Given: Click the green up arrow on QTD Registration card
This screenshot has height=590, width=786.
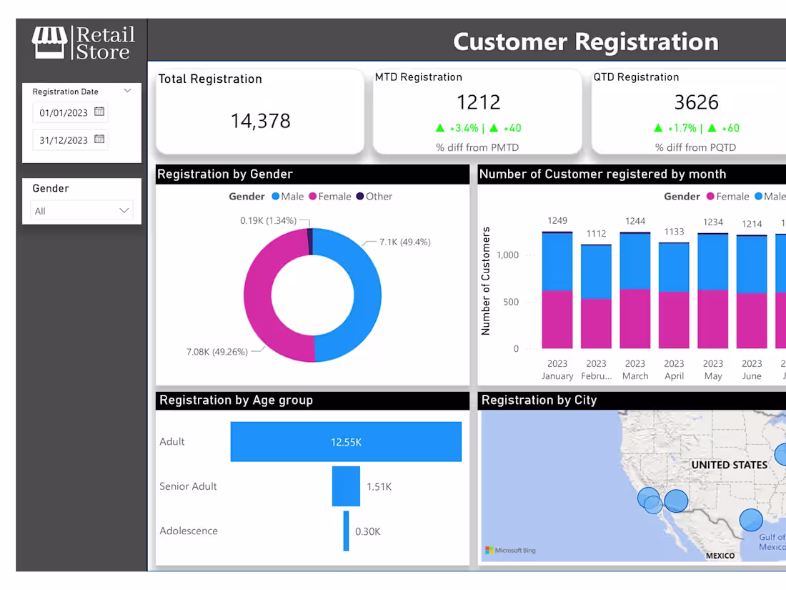Looking at the screenshot, I should tap(659, 128).
